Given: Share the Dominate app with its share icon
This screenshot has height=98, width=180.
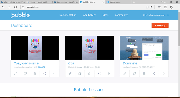Looking at the screenshot, I should click(x=154, y=73).
